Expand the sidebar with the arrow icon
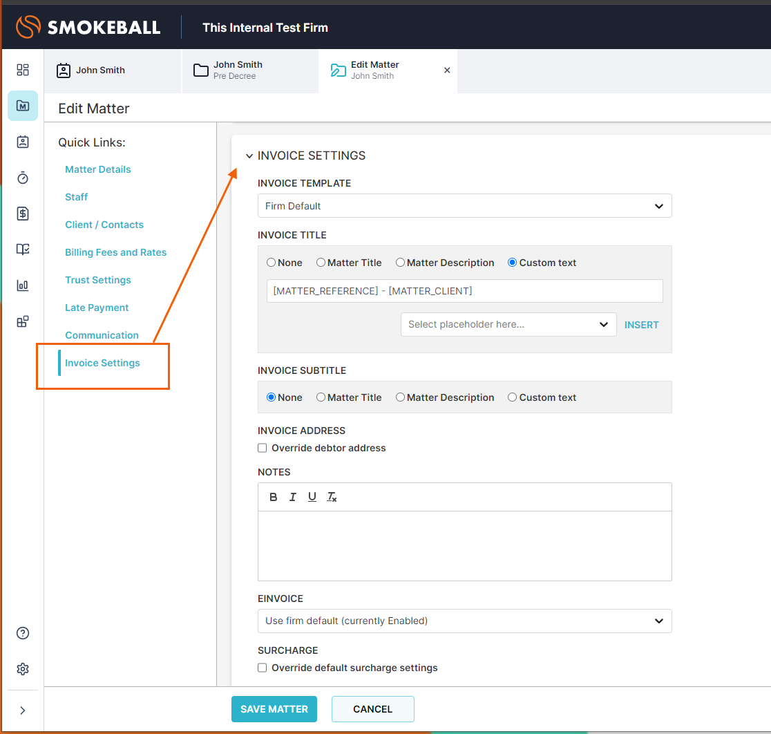The width and height of the screenshot is (771, 734). tap(23, 711)
